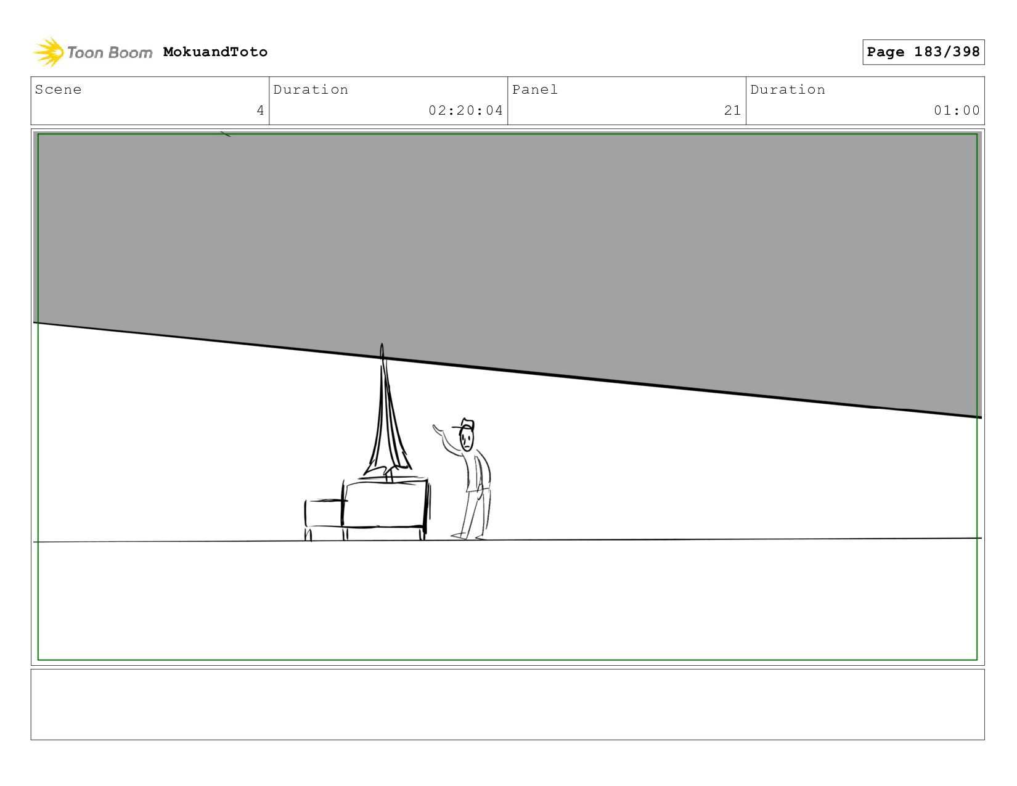
Task: Click the empty notes box below panel
Action: pos(507,705)
